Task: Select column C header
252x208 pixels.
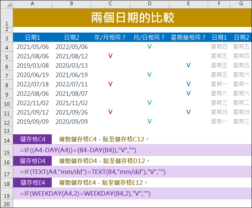Action: pos(110,4)
